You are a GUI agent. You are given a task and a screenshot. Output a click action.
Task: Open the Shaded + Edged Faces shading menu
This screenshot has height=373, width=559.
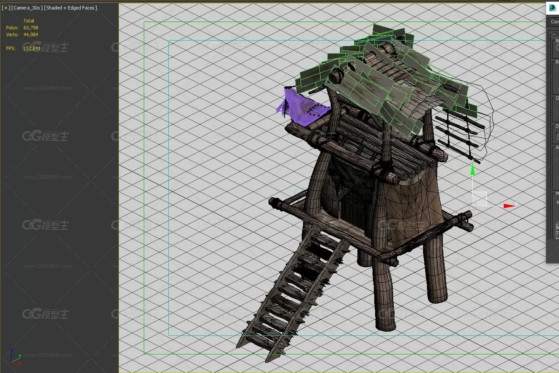tap(70, 8)
